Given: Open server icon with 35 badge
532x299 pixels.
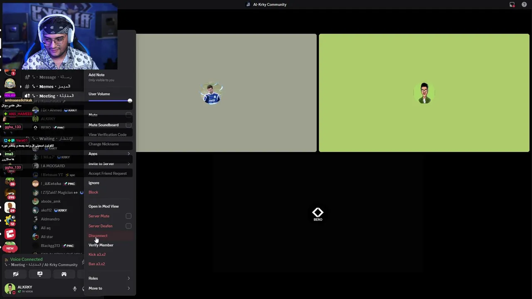Looking at the screenshot, I should point(10,181).
